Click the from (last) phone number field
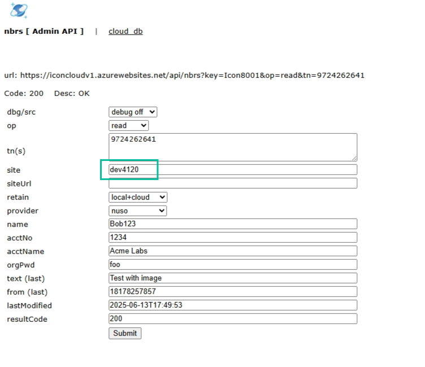 click(x=232, y=291)
